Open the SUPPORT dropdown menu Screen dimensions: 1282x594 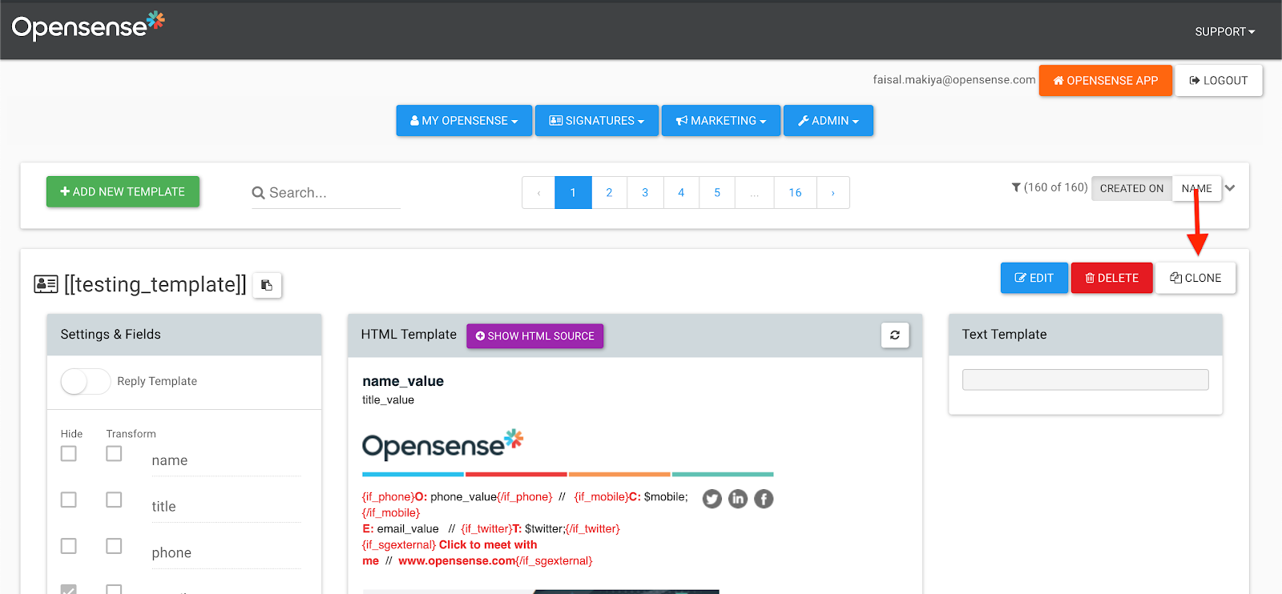(1224, 32)
